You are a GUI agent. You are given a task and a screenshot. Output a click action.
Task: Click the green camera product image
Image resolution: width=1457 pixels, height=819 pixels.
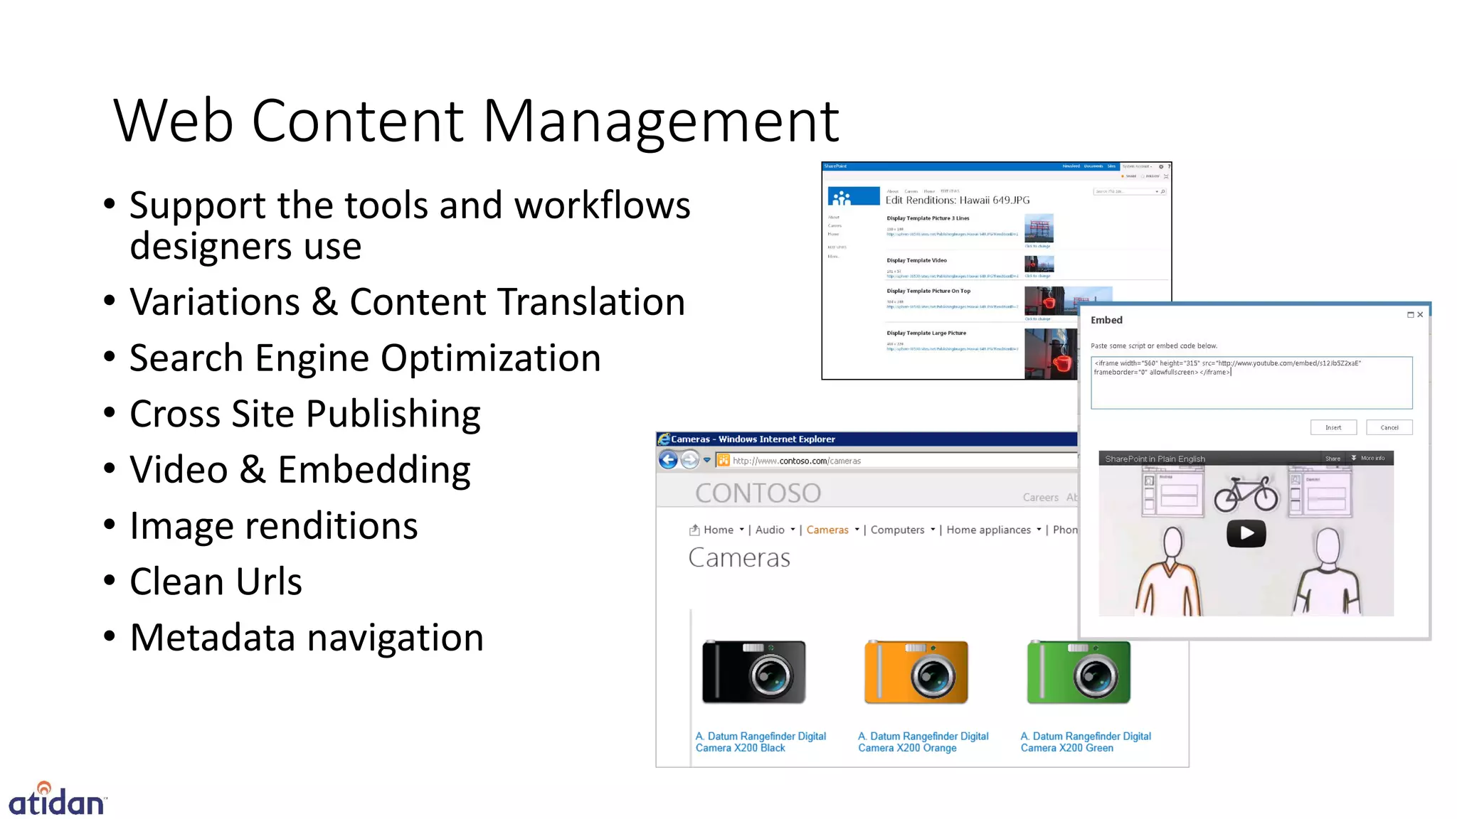tap(1079, 672)
